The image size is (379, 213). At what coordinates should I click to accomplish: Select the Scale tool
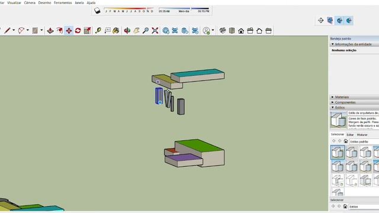(x=87, y=31)
